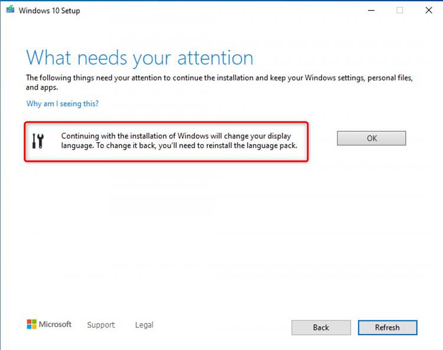Open the Legal link
Viewport: 443px width, 350px height.
click(144, 325)
